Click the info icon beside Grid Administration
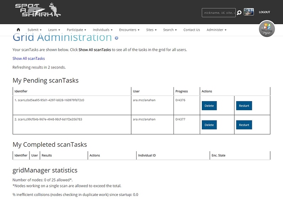283x200 pixels. (116, 38)
